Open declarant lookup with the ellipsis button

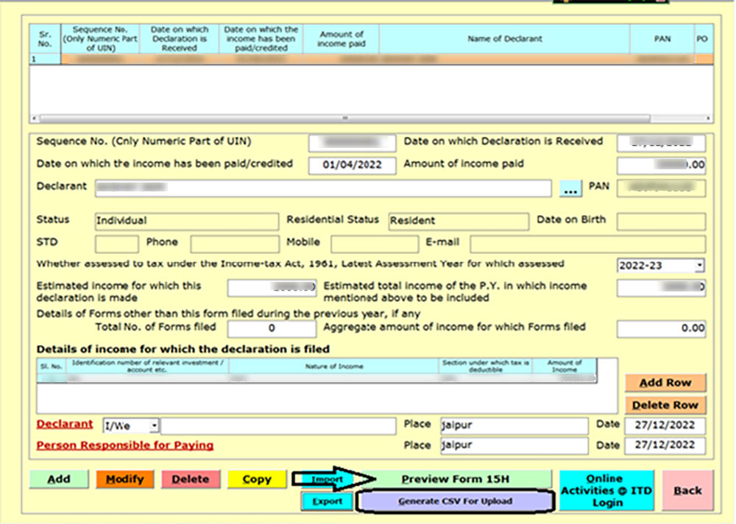570,188
